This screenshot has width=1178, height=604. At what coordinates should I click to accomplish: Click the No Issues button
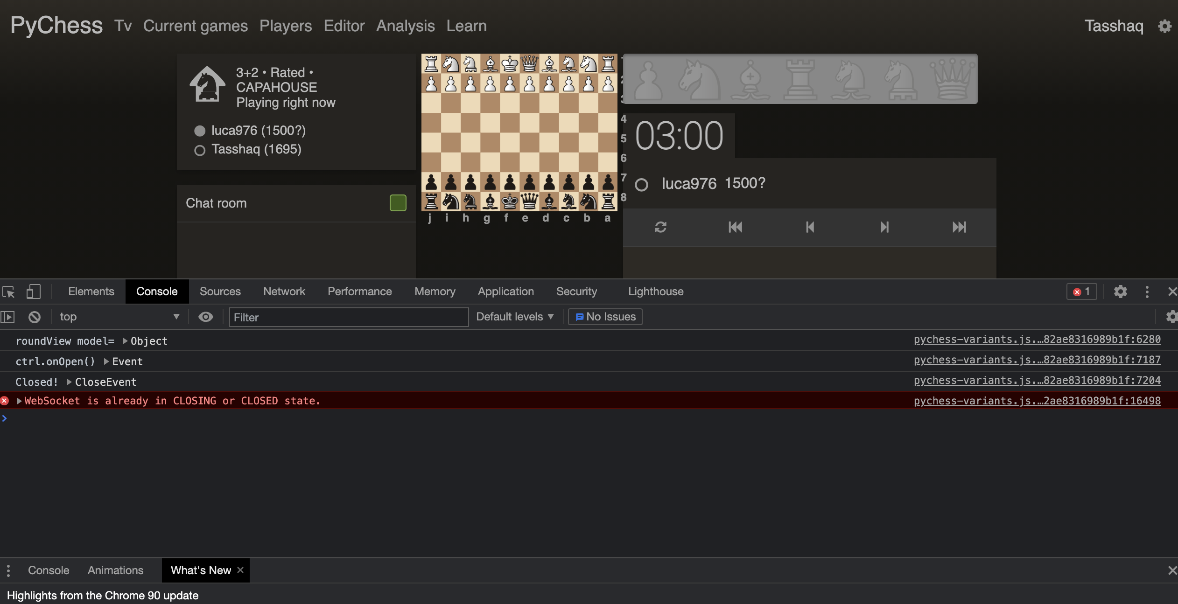click(x=604, y=317)
